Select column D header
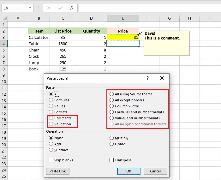The height and width of the screenshot is (180, 221). (91, 18)
